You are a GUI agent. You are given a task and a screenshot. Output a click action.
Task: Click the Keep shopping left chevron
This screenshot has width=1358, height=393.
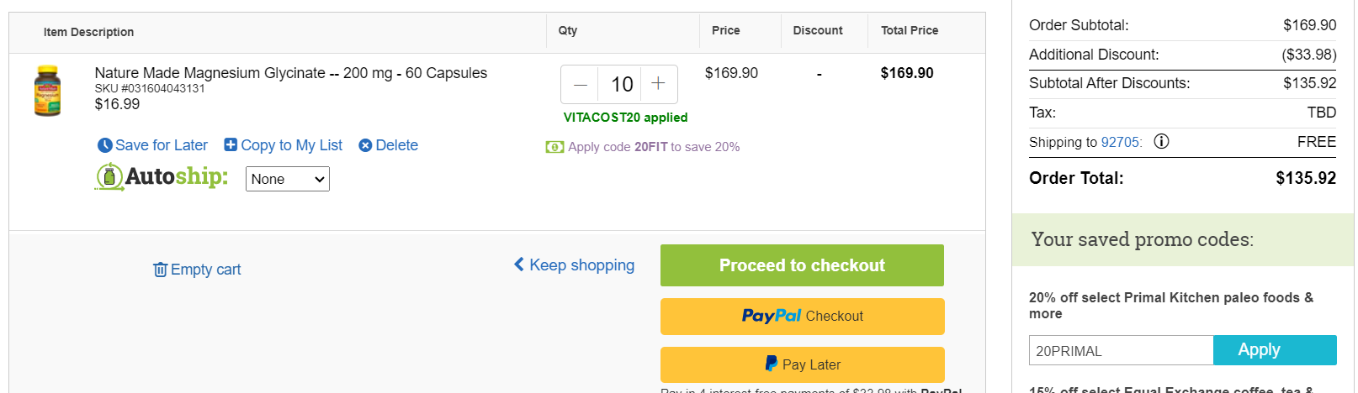(x=519, y=264)
